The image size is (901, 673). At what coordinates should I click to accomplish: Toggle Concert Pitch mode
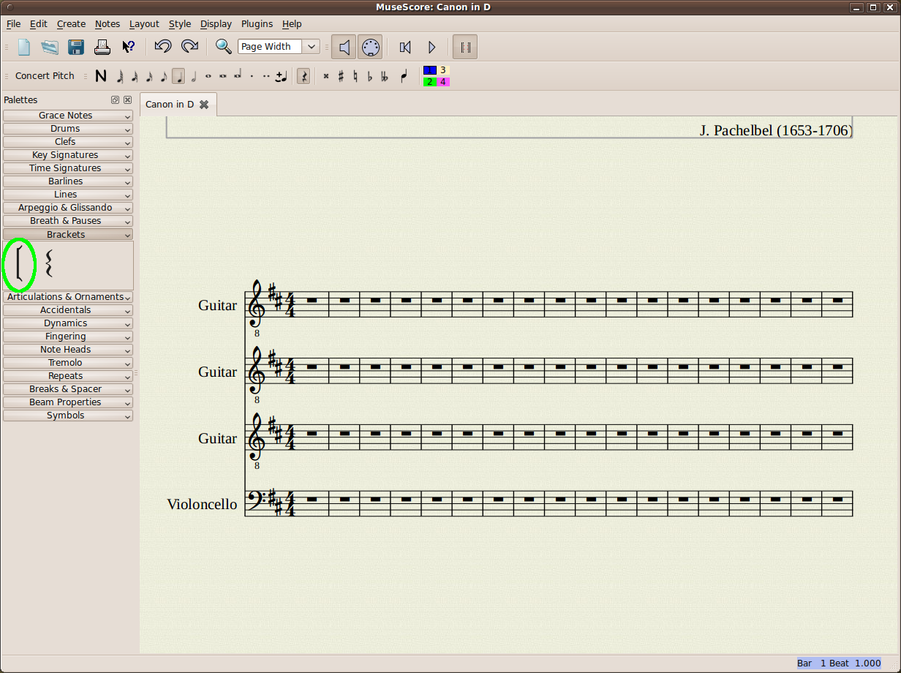(x=45, y=75)
